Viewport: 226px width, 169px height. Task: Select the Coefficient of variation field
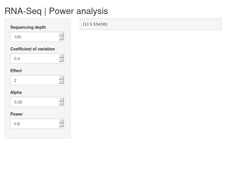[35, 58]
